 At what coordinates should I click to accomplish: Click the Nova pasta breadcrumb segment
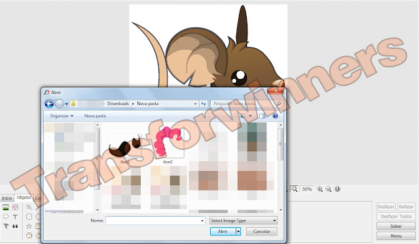coord(148,104)
